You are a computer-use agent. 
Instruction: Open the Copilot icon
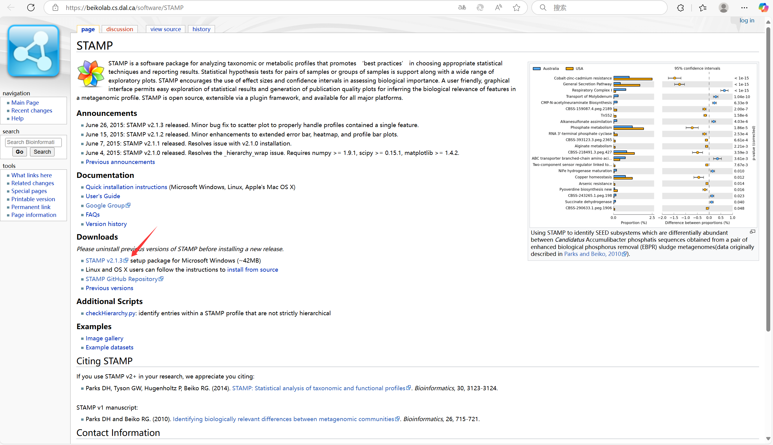[763, 8]
